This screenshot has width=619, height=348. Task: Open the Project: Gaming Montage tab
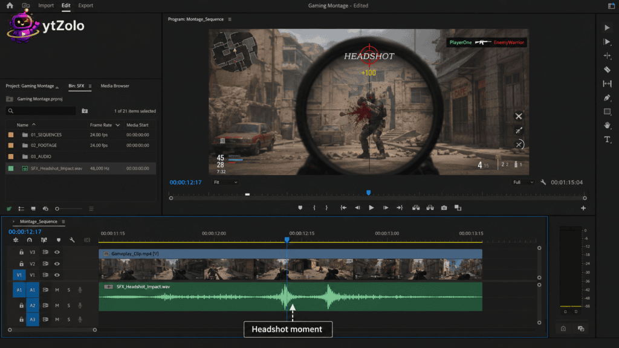(30, 86)
